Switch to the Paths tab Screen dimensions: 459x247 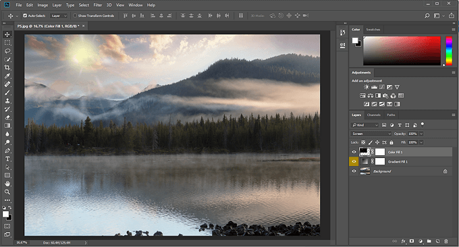tap(391, 115)
